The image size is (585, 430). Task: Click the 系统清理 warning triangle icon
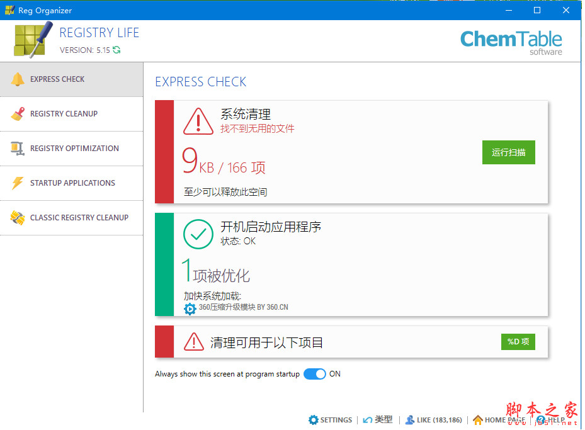[198, 122]
